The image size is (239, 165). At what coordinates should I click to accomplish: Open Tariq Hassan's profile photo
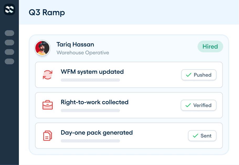tap(43, 48)
